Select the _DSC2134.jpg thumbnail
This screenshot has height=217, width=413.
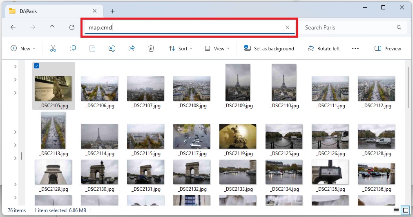284,172
